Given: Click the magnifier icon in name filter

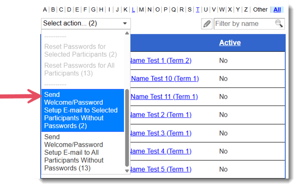Looking at the screenshot, I should tap(279, 23).
